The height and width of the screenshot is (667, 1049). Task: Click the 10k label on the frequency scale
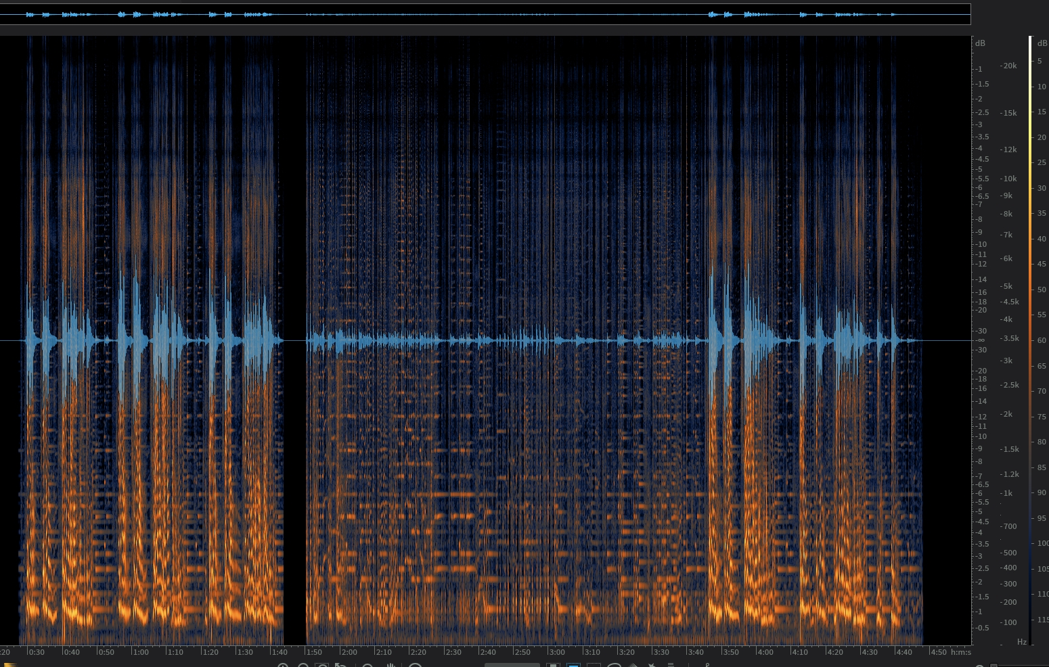tap(1010, 179)
